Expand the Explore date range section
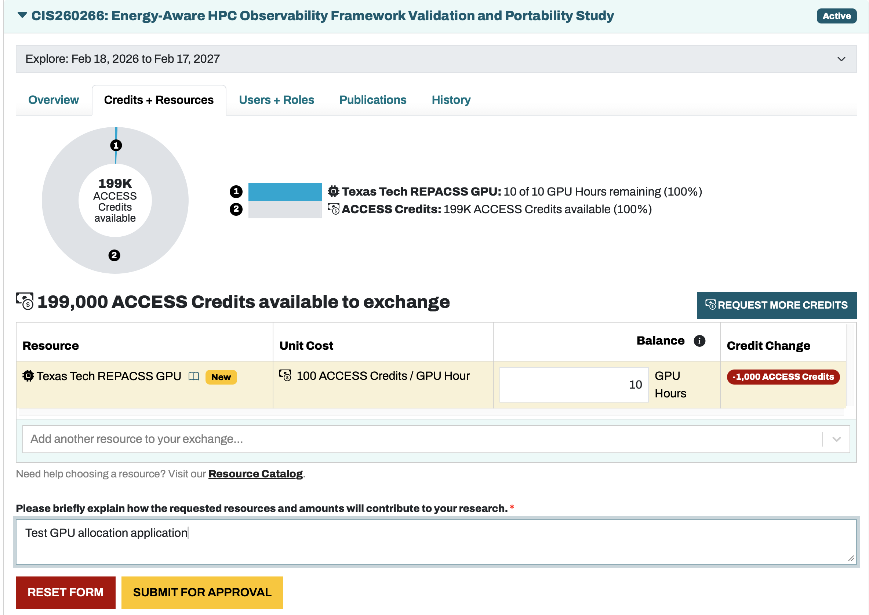Viewport: 869px width, 615px height. click(x=841, y=59)
